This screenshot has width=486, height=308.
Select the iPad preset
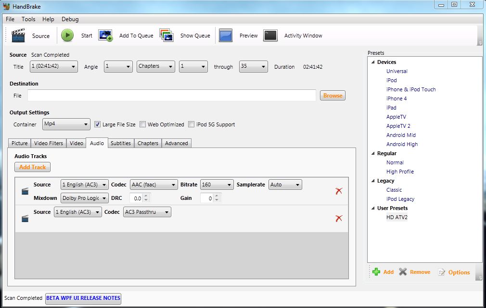[x=391, y=108]
